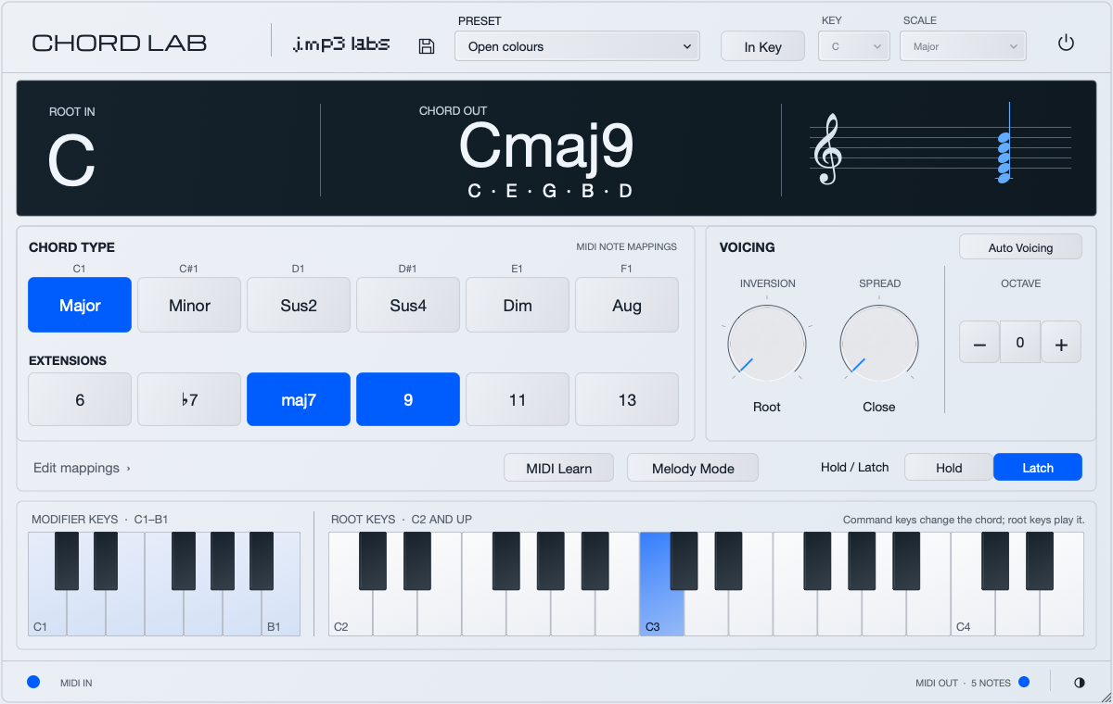Click the MIDI Learn button

point(558,468)
